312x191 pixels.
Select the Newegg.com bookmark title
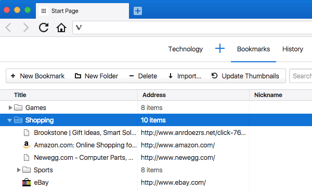84,158
